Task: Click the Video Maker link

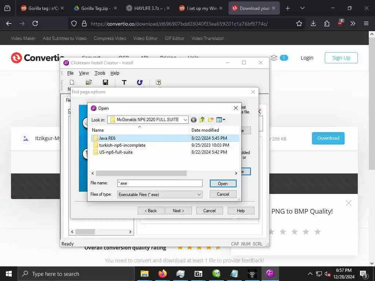Action: click(x=23, y=38)
